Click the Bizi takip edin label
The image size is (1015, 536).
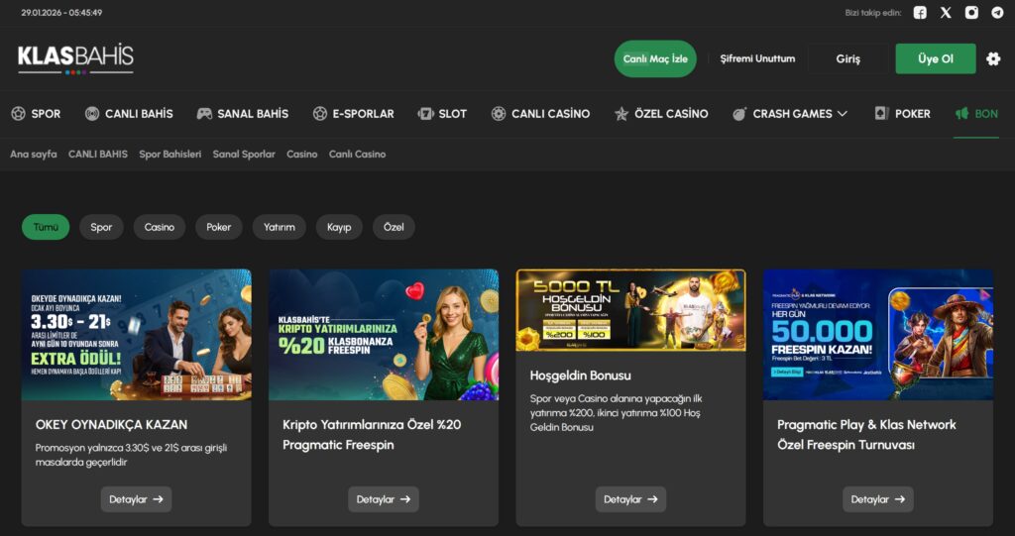(872, 12)
